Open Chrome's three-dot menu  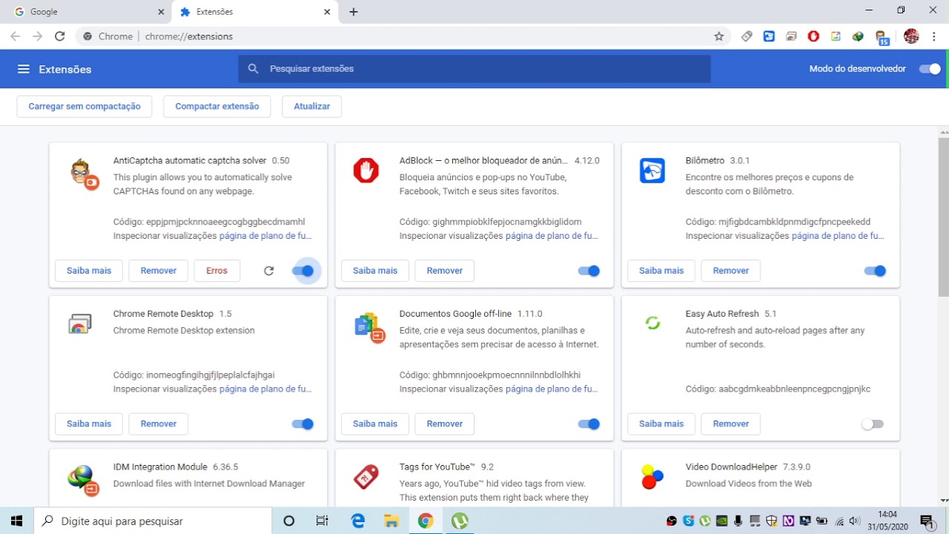click(x=934, y=36)
